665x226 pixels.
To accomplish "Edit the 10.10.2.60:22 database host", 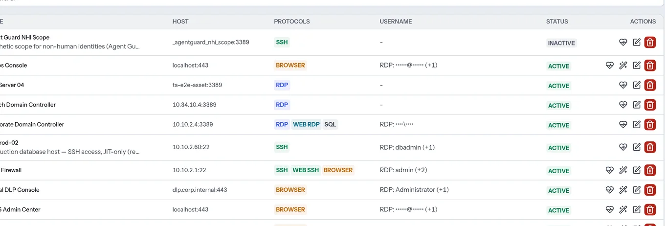I will [637, 147].
